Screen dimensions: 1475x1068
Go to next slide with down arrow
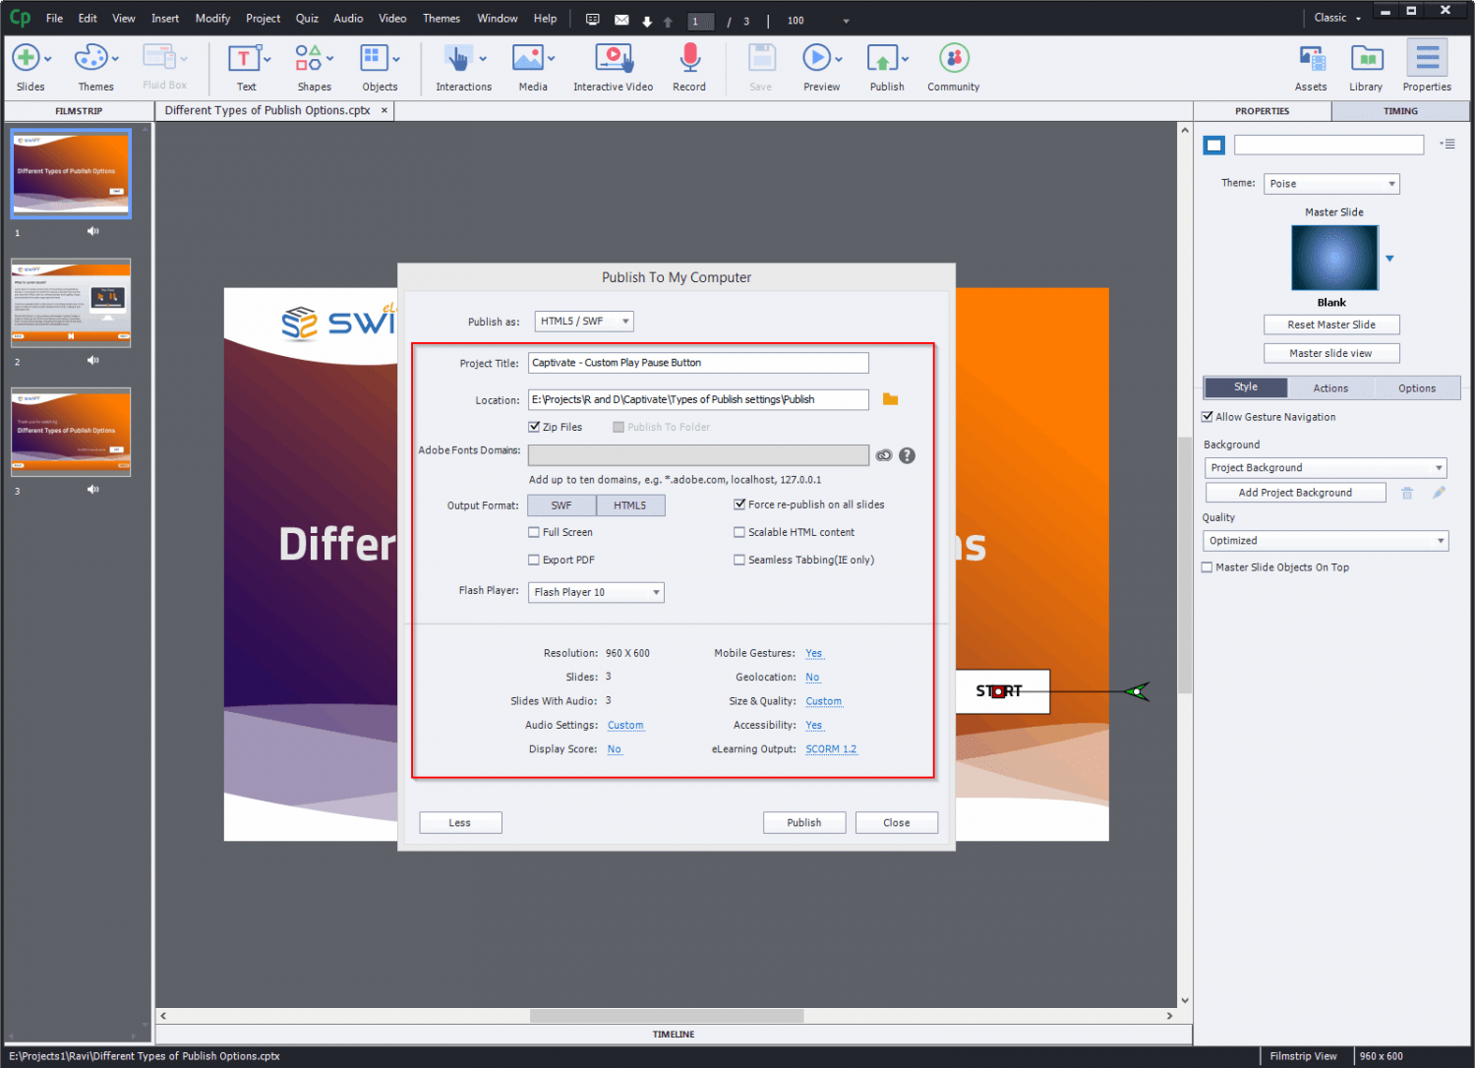point(647,22)
